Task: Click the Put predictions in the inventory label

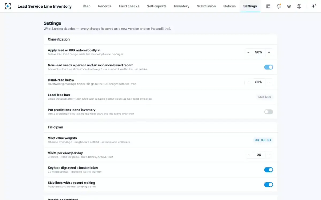Action: pyautogui.click(x=72, y=110)
